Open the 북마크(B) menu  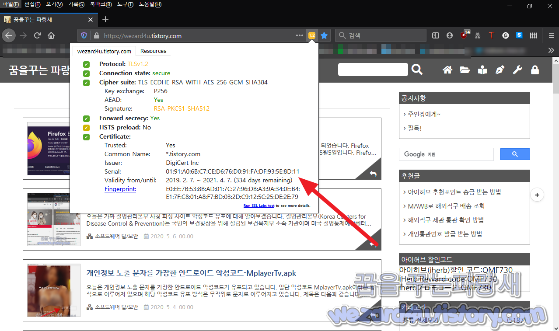coord(101,4)
